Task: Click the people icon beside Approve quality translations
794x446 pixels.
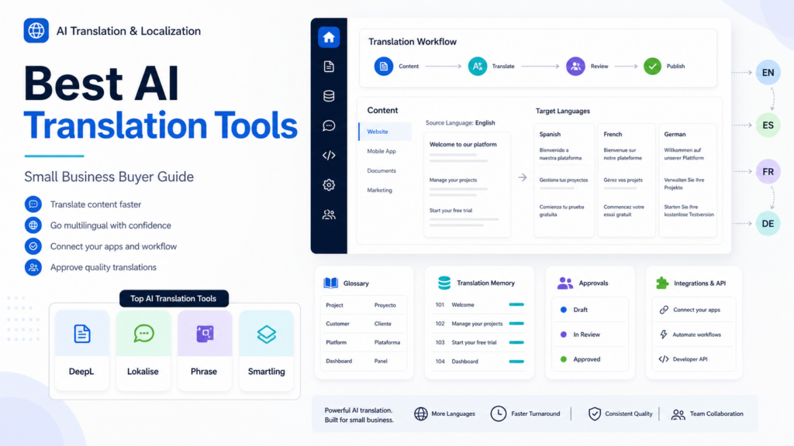Action: [x=33, y=267]
